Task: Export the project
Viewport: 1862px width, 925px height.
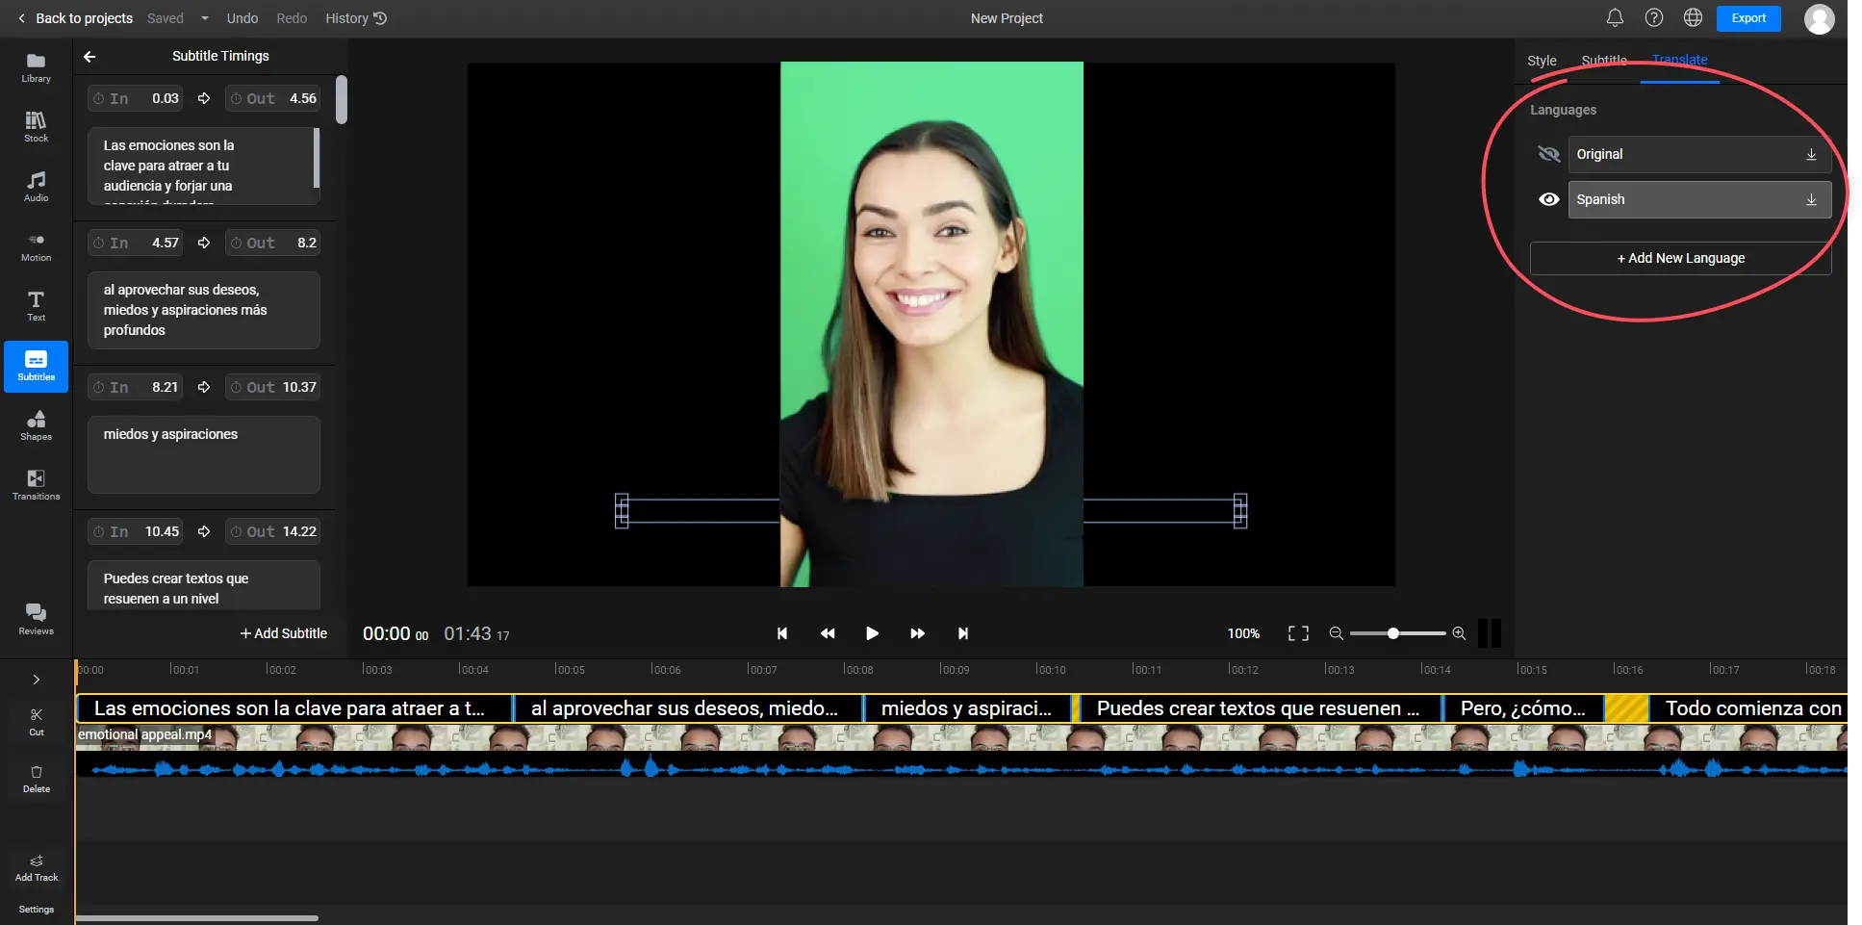Action: click(x=1747, y=18)
